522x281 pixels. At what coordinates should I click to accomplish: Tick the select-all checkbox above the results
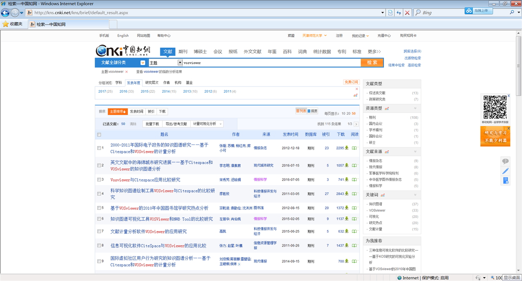(99, 134)
